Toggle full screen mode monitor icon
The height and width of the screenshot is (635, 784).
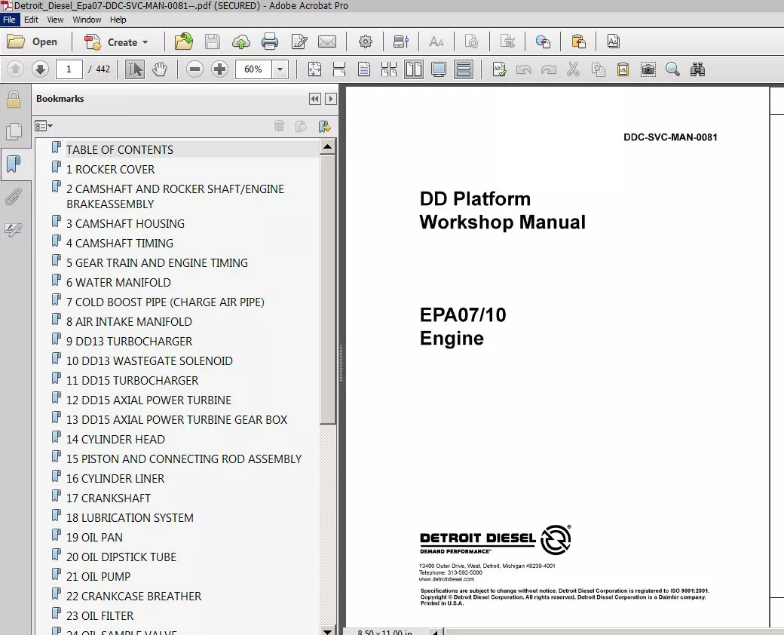click(439, 69)
